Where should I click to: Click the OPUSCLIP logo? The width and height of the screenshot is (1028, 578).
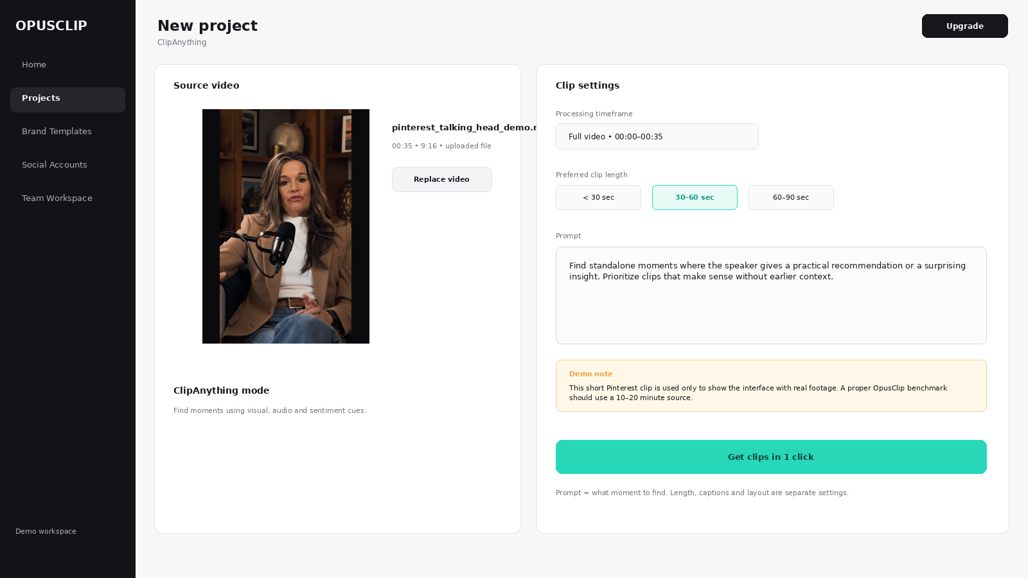point(51,26)
